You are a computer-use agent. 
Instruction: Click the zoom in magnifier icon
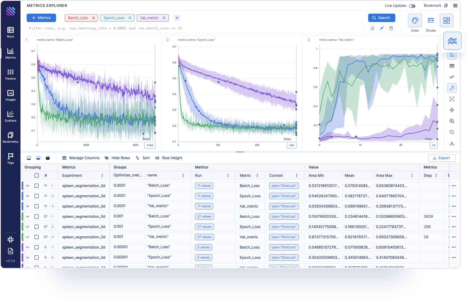[x=452, y=121]
